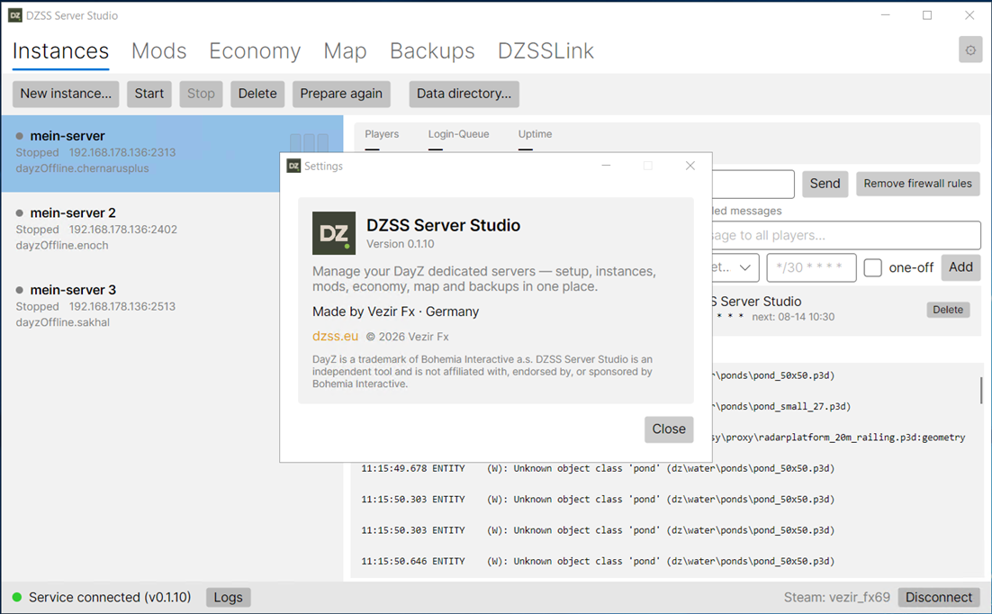Click status dot of mein-server
Image resolution: width=992 pixels, height=614 pixels.
point(20,136)
